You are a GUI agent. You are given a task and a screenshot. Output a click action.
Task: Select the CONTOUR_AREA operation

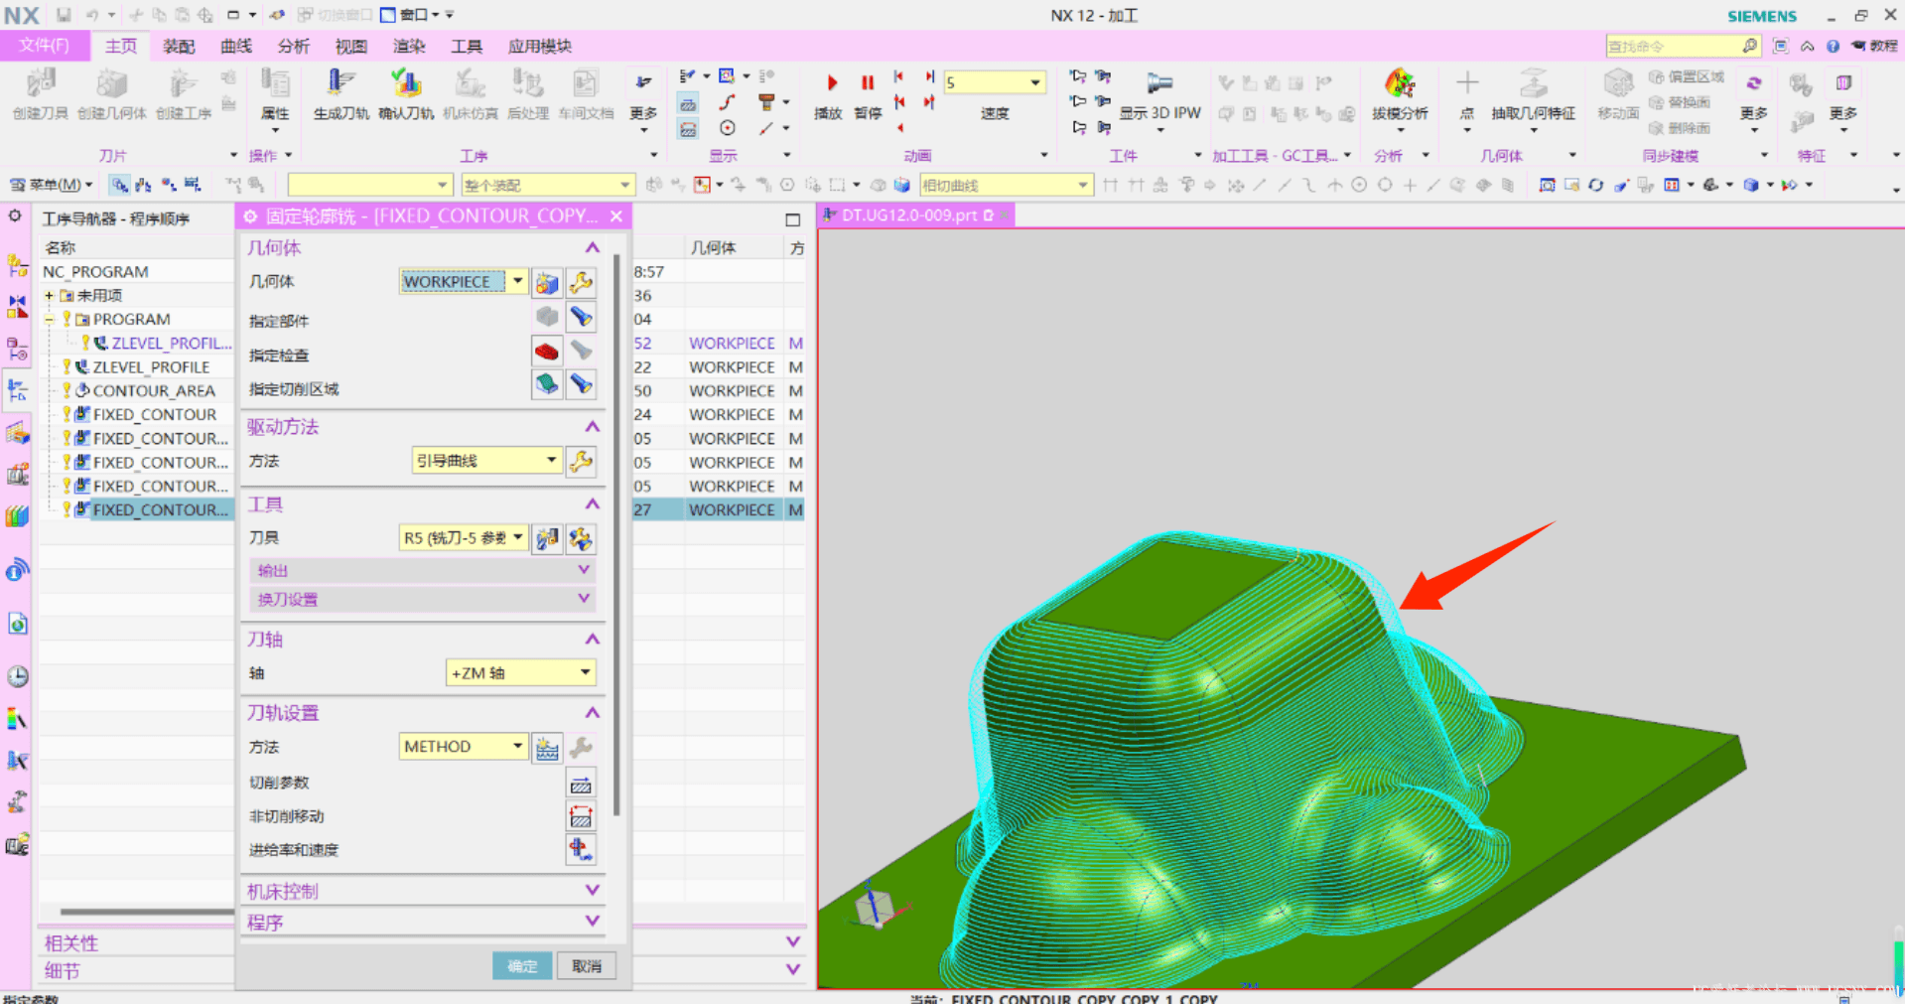click(154, 391)
